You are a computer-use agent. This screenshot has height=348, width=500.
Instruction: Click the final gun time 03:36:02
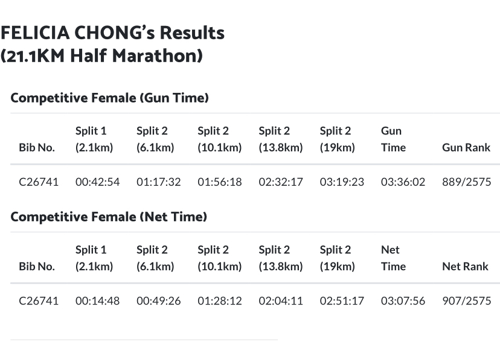click(x=403, y=182)
